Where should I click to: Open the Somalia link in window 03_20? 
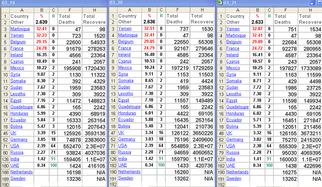(126, 81)
